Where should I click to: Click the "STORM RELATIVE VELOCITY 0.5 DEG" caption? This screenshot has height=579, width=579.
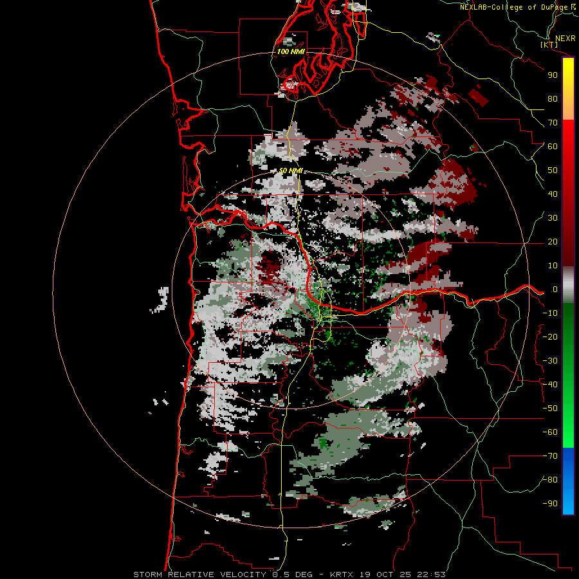pyautogui.click(x=223, y=574)
